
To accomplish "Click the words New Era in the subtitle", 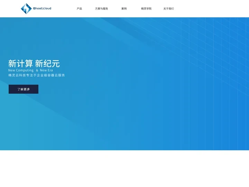I will 46,70.
